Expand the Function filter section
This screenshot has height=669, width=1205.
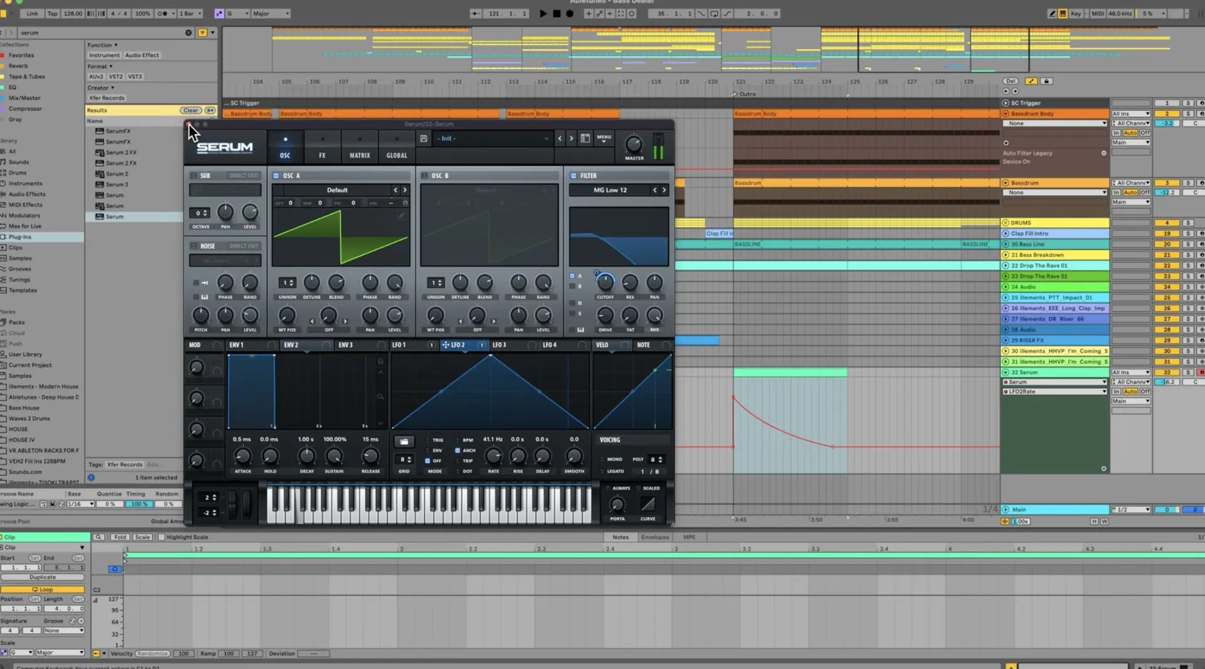(x=102, y=45)
